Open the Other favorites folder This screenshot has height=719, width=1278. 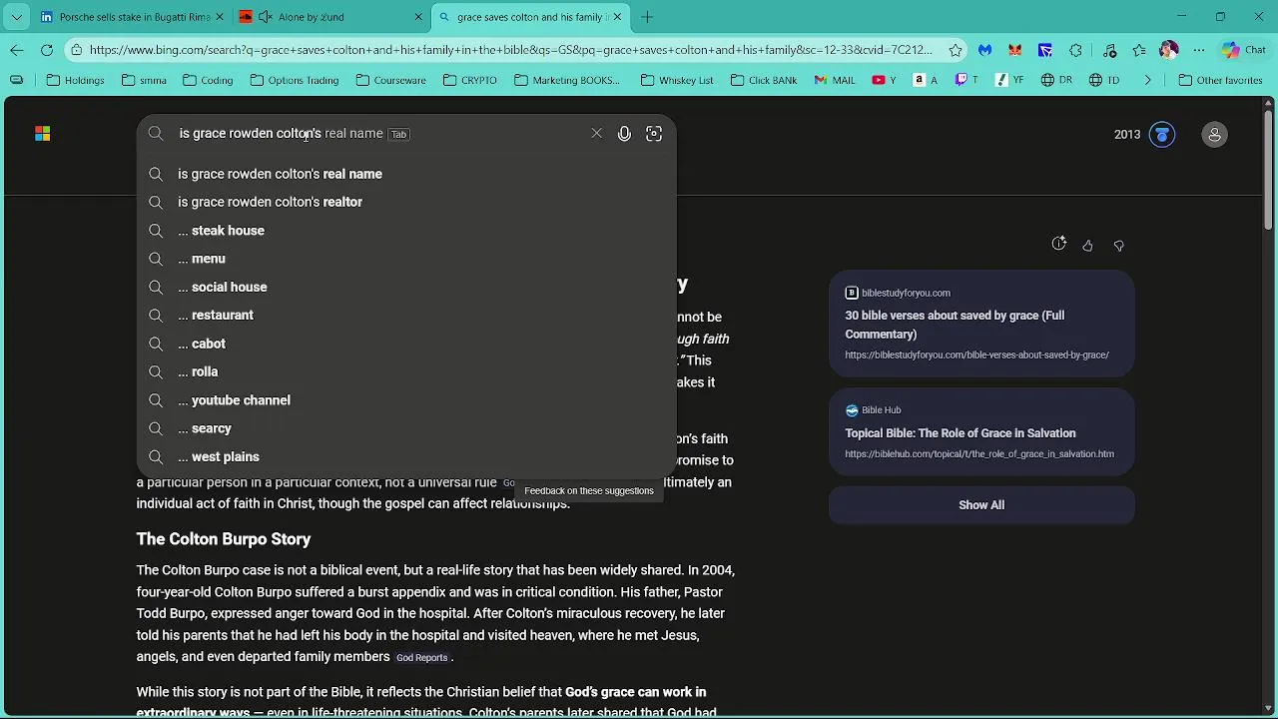(x=1220, y=80)
